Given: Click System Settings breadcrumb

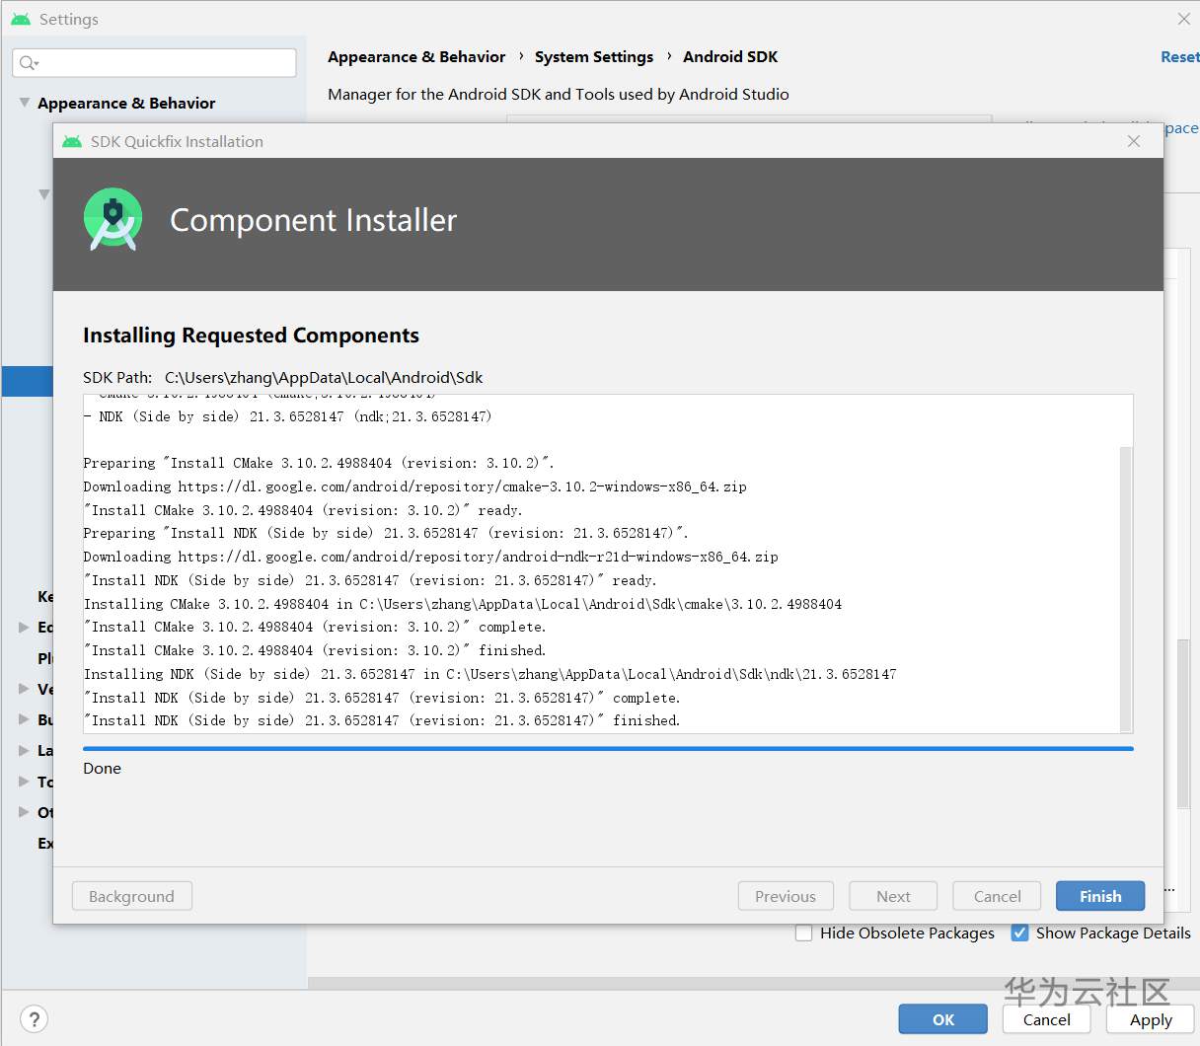Looking at the screenshot, I should tap(594, 57).
